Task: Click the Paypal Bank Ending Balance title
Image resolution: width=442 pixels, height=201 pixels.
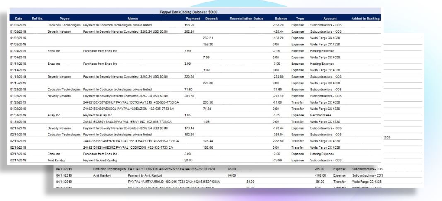Action: pyautogui.click(x=188, y=12)
